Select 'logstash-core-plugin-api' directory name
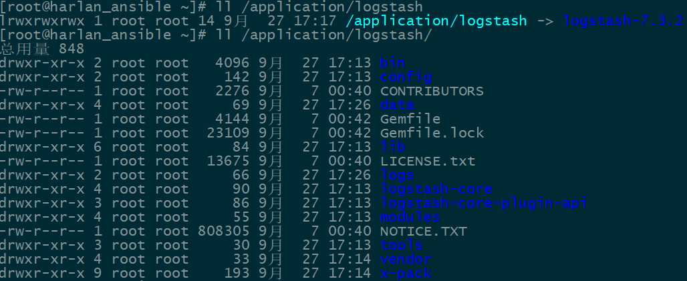This screenshot has height=281, width=687. click(x=483, y=203)
